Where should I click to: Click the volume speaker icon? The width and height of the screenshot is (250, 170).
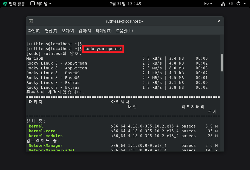(231, 3)
